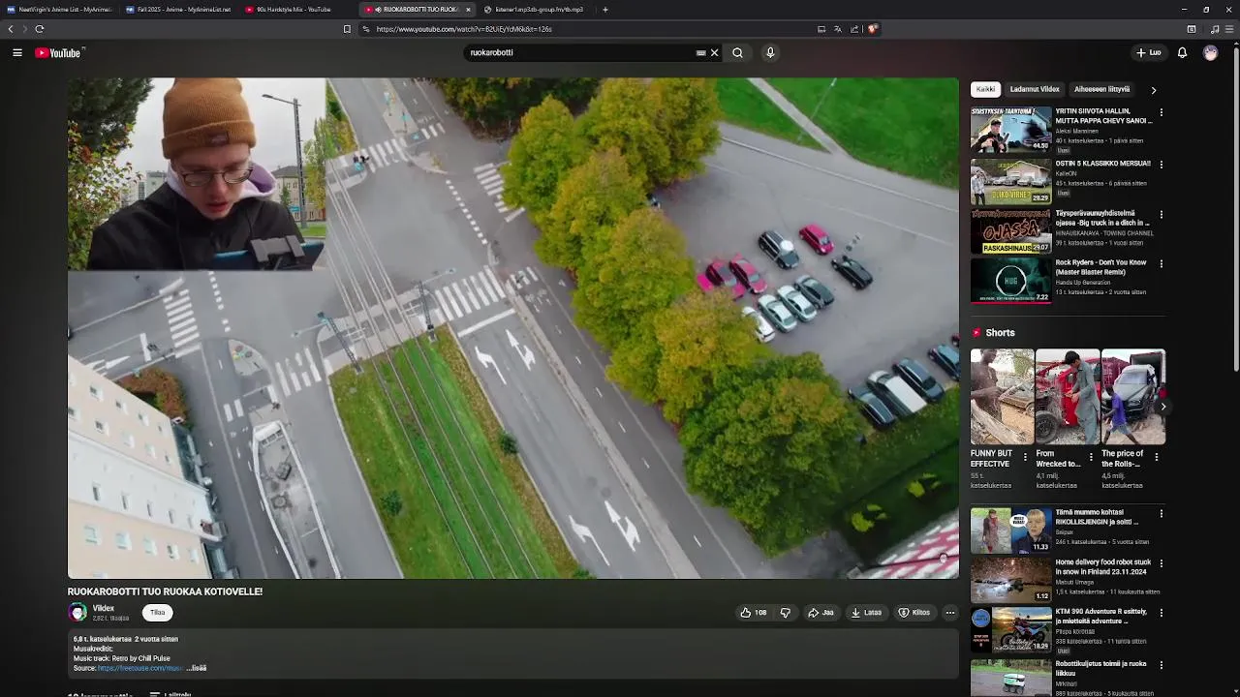Show next Shorts with arrow

(1163, 407)
